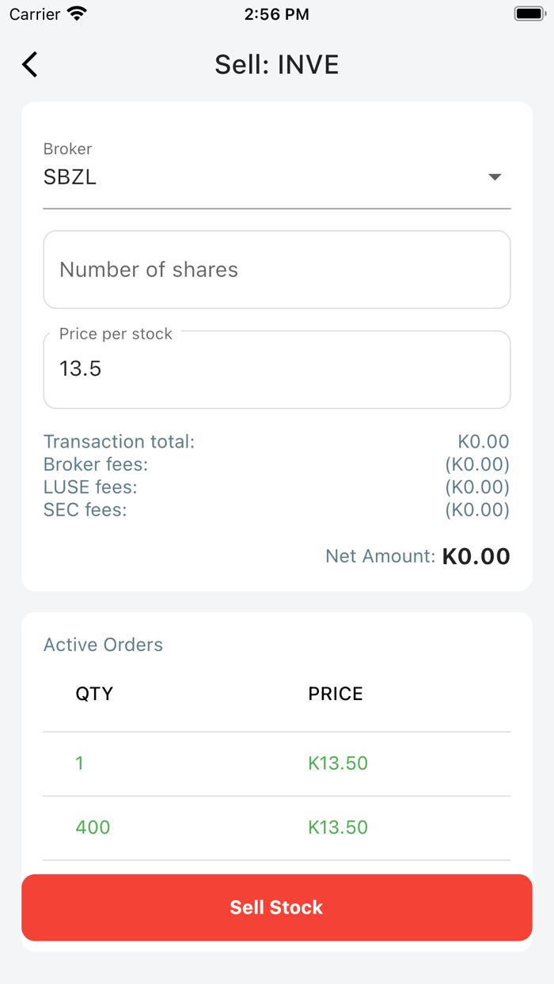
Task: Tap the K13.50 price in first order row
Action: 338,763
